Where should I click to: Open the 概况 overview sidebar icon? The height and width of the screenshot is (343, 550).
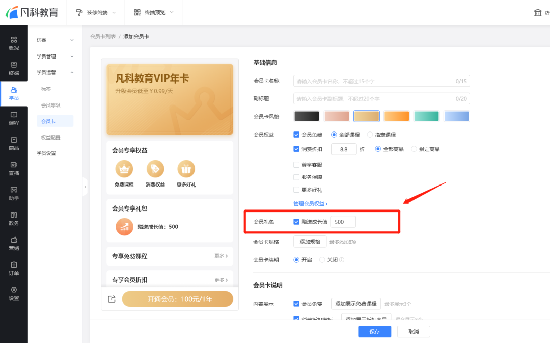pyautogui.click(x=14, y=43)
